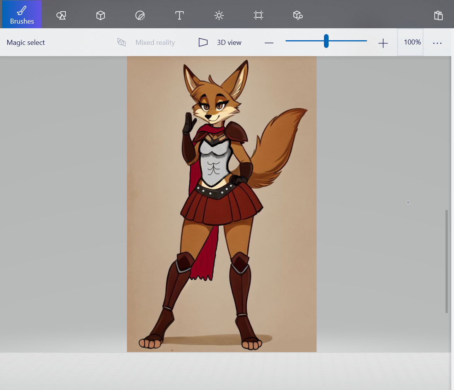Select the Brushes tab
The image size is (454, 390).
click(x=22, y=15)
